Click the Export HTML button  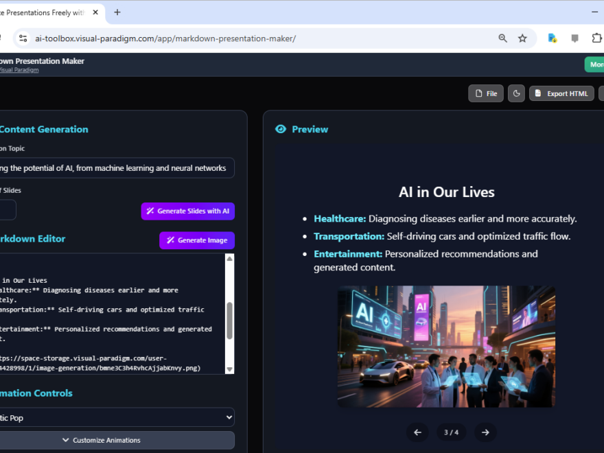click(561, 93)
